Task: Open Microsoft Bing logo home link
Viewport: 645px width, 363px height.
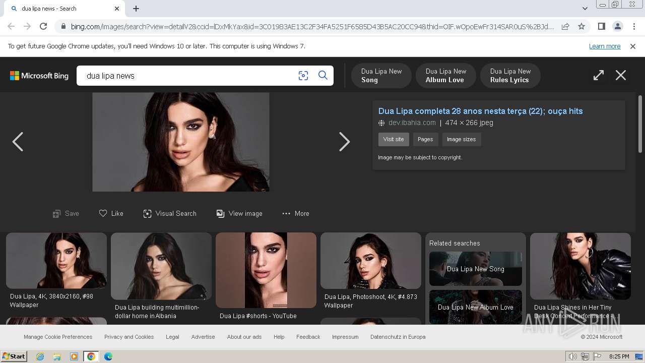Action: (39, 76)
